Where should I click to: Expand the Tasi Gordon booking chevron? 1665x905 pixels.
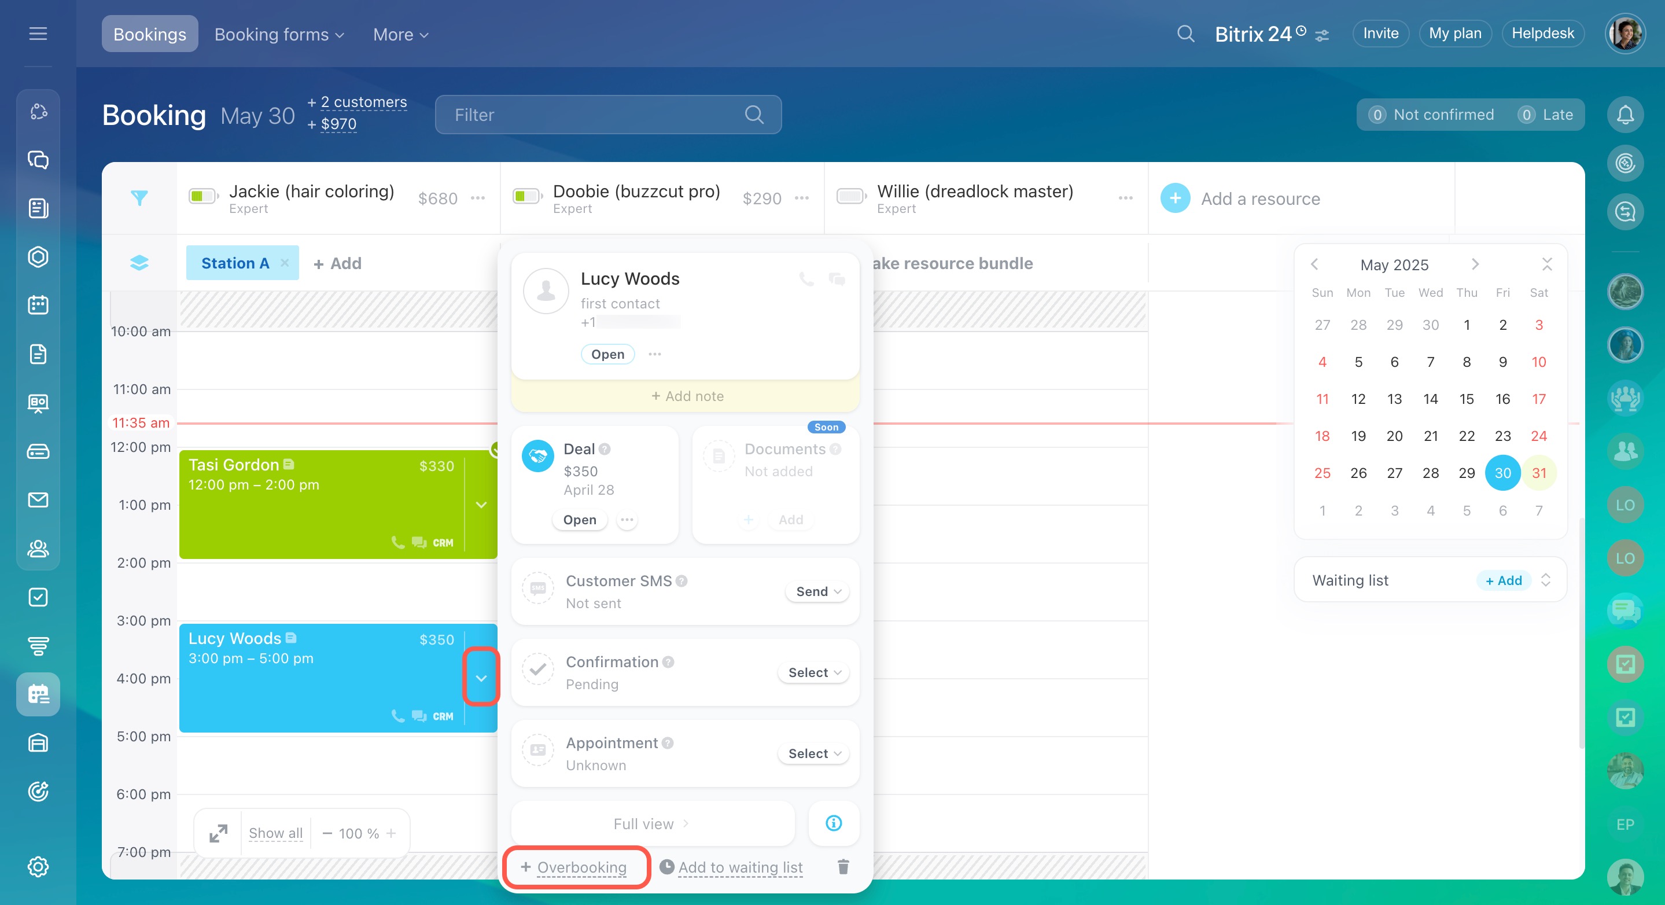[481, 505]
